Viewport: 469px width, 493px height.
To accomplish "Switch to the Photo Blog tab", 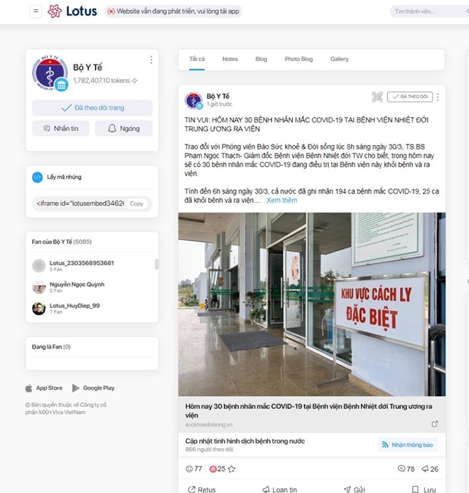I will point(298,59).
